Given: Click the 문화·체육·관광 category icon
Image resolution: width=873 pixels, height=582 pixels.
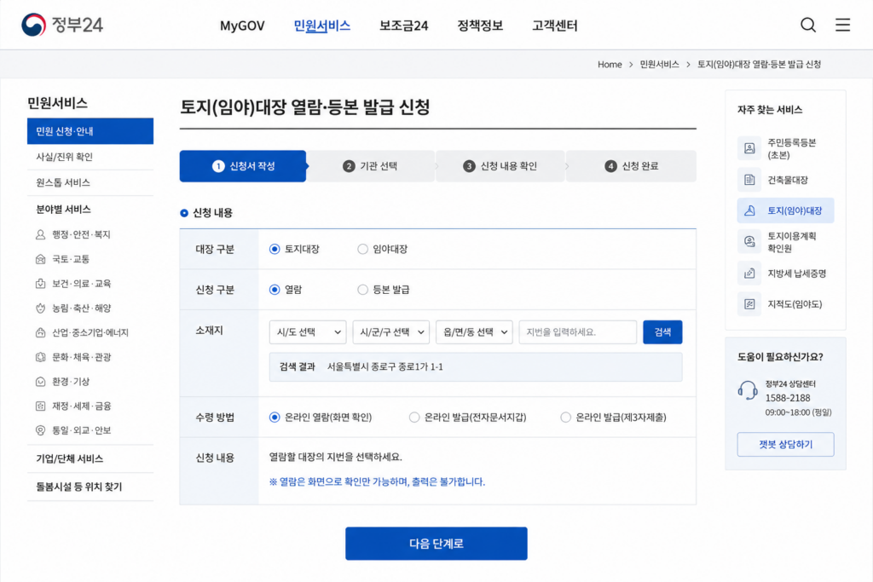Looking at the screenshot, I should [41, 357].
